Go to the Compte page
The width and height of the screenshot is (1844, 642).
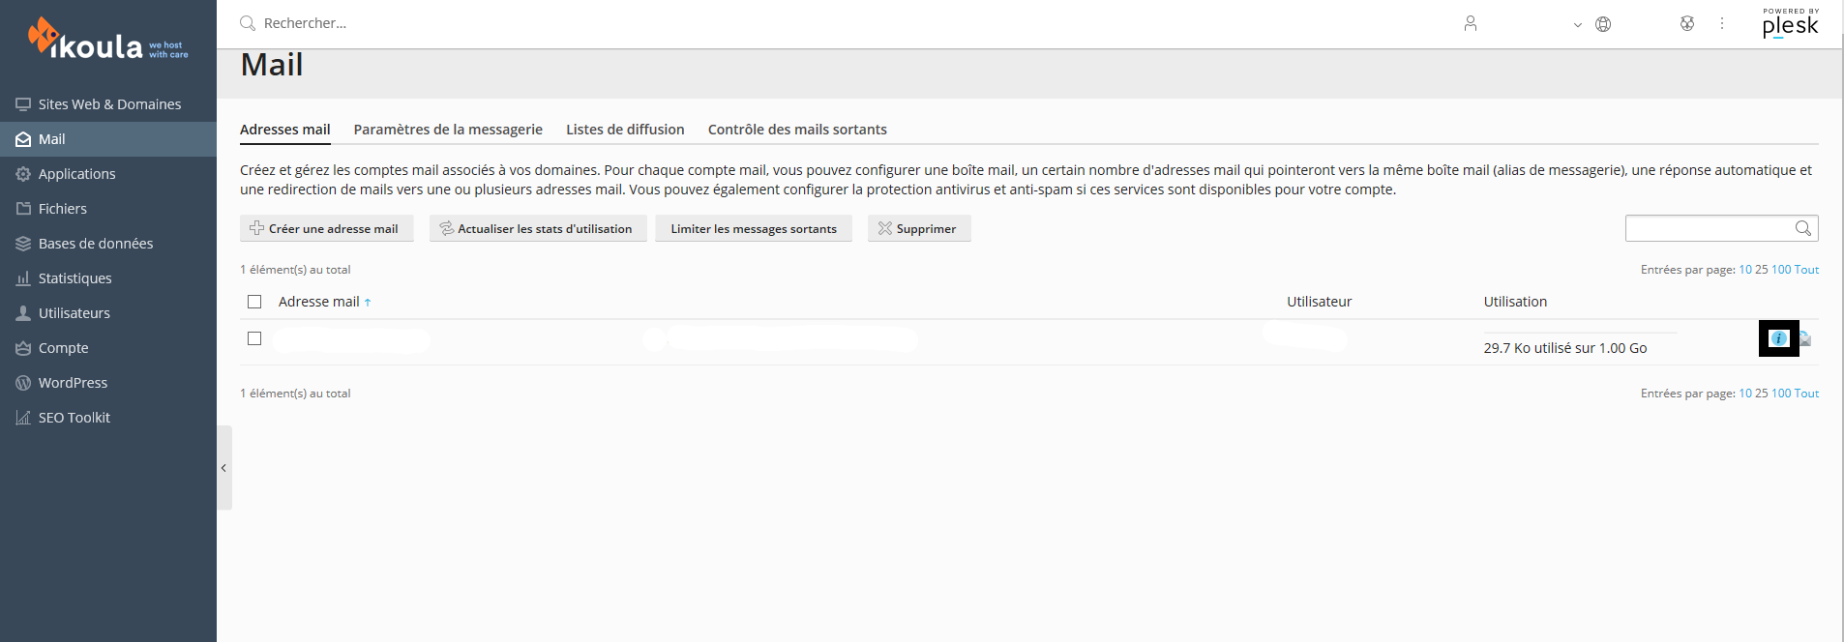point(108,348)
